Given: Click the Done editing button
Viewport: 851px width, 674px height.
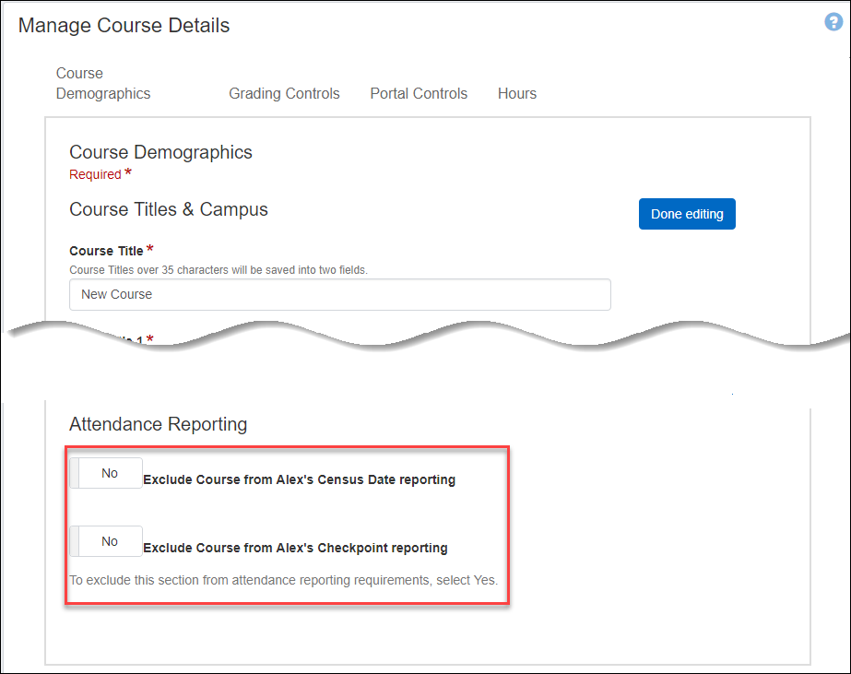Looking at the screenshot, I should click(687, 213).
